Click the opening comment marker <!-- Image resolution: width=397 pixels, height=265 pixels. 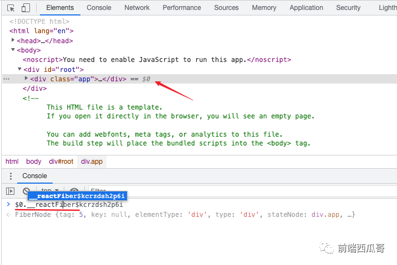pos(30,98)
